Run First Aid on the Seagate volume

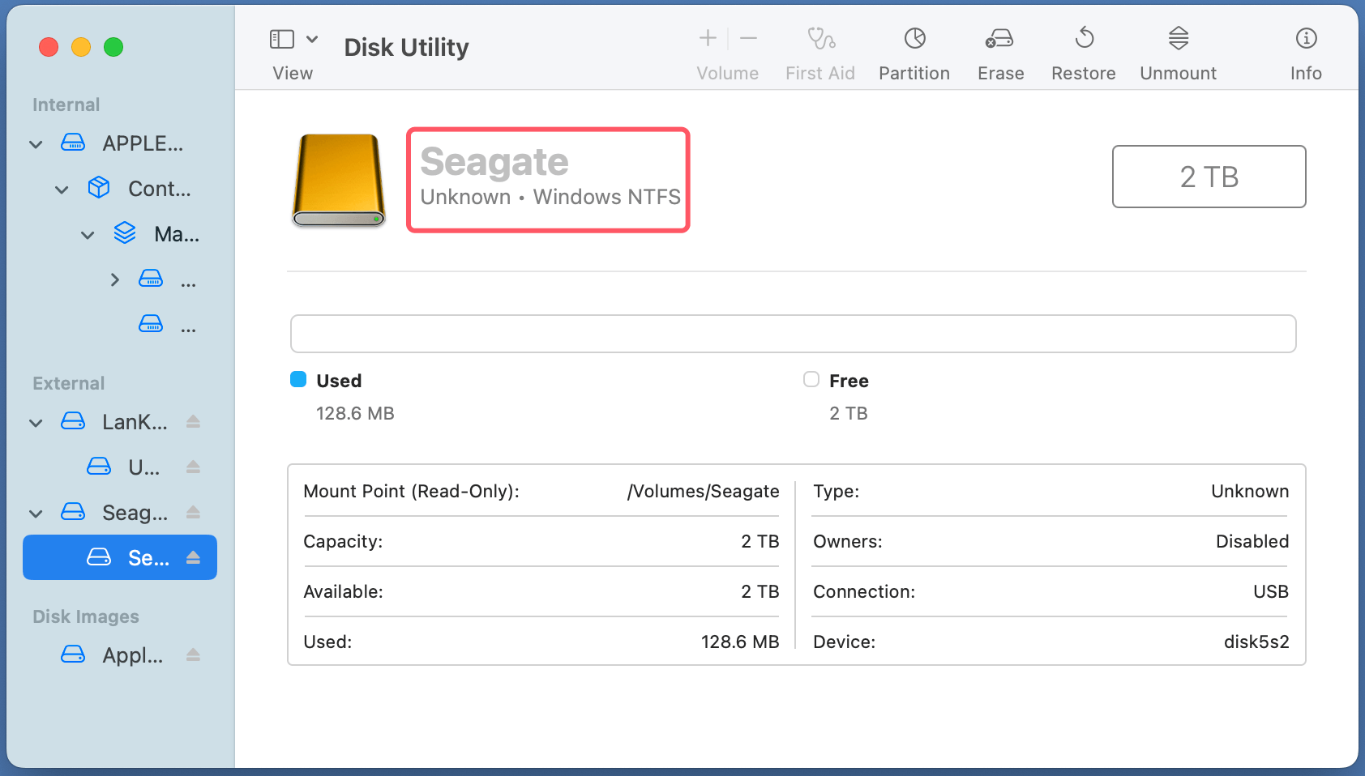pos(820,49)
